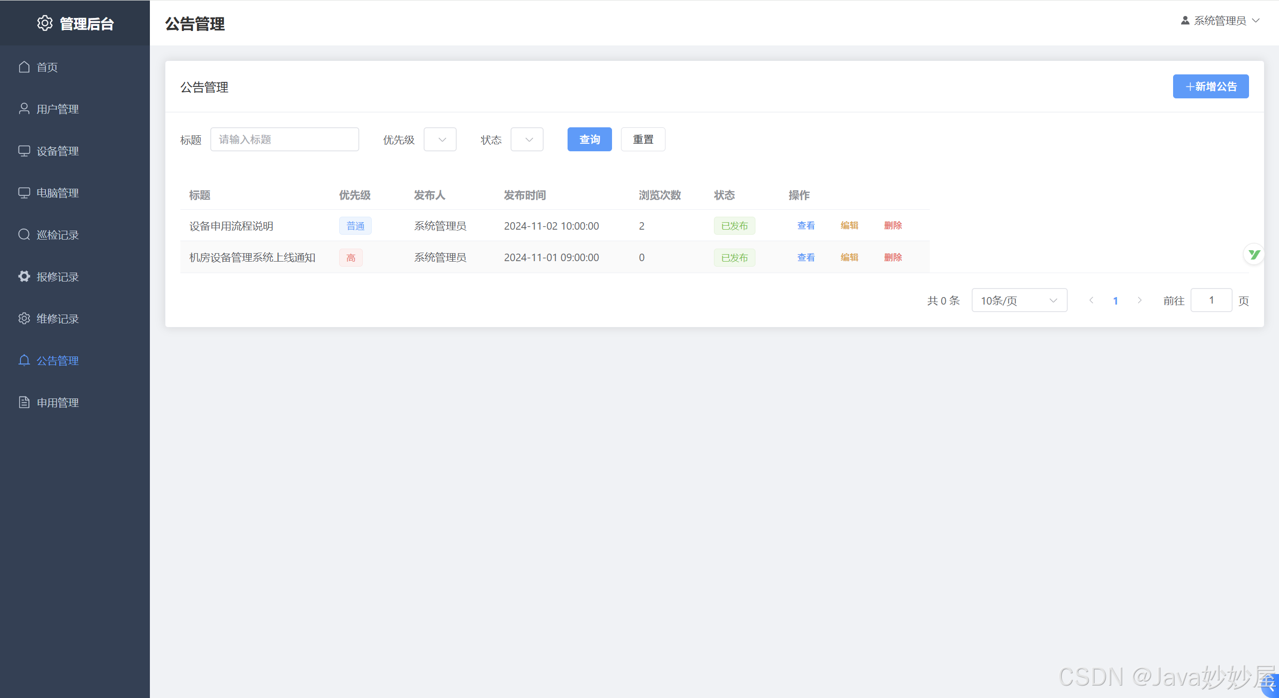This screenshot has width=1279, height=698.
Task: Go to previous page arrow
Action: coord(1091,300)
